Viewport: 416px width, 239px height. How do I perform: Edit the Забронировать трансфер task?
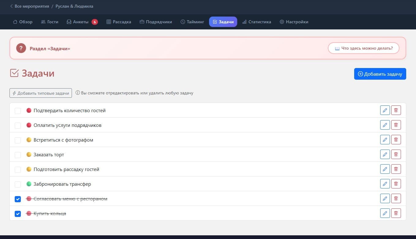(x=385, y=184)
